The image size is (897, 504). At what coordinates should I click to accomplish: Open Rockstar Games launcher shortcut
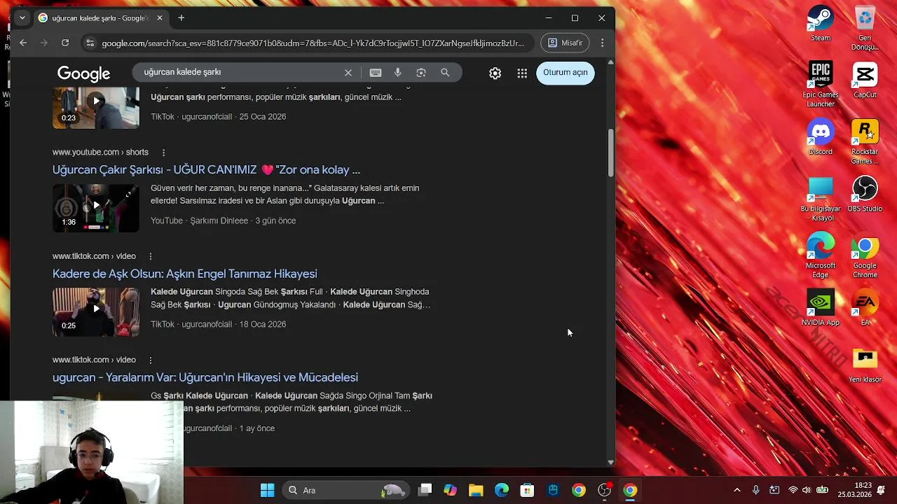click(x=865, y=142)
